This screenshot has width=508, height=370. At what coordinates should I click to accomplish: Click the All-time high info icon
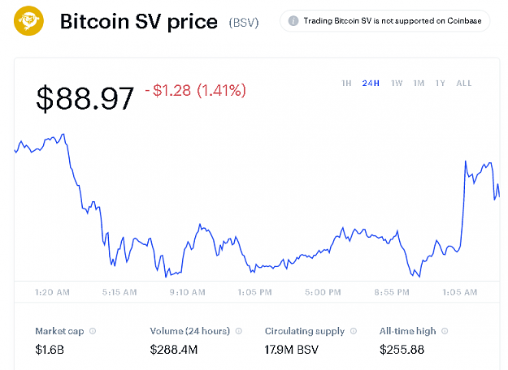pyautogui.click(x=445, y=331)
